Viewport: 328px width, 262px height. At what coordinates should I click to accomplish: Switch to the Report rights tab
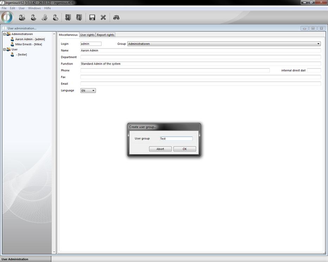[105, 35]
